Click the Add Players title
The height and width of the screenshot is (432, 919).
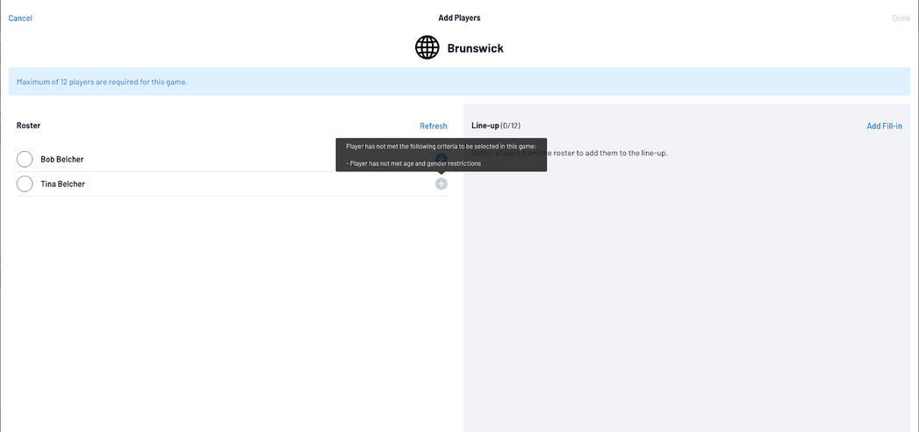click(x=459, y=18)
